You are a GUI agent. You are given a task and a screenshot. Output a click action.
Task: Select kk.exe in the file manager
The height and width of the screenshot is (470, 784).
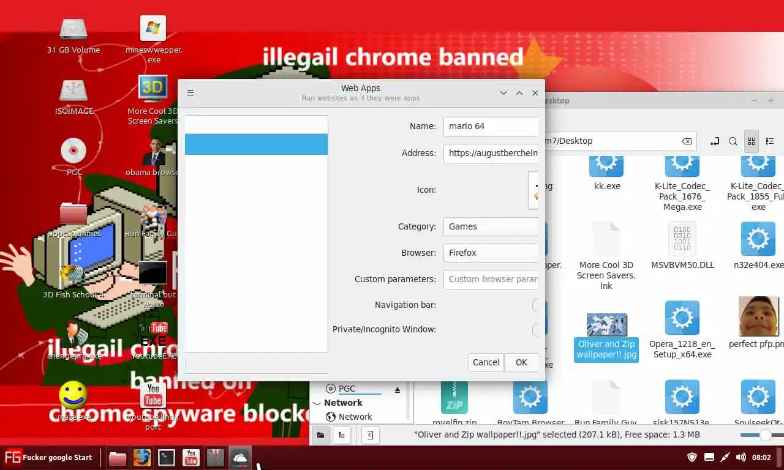(607, 173)
